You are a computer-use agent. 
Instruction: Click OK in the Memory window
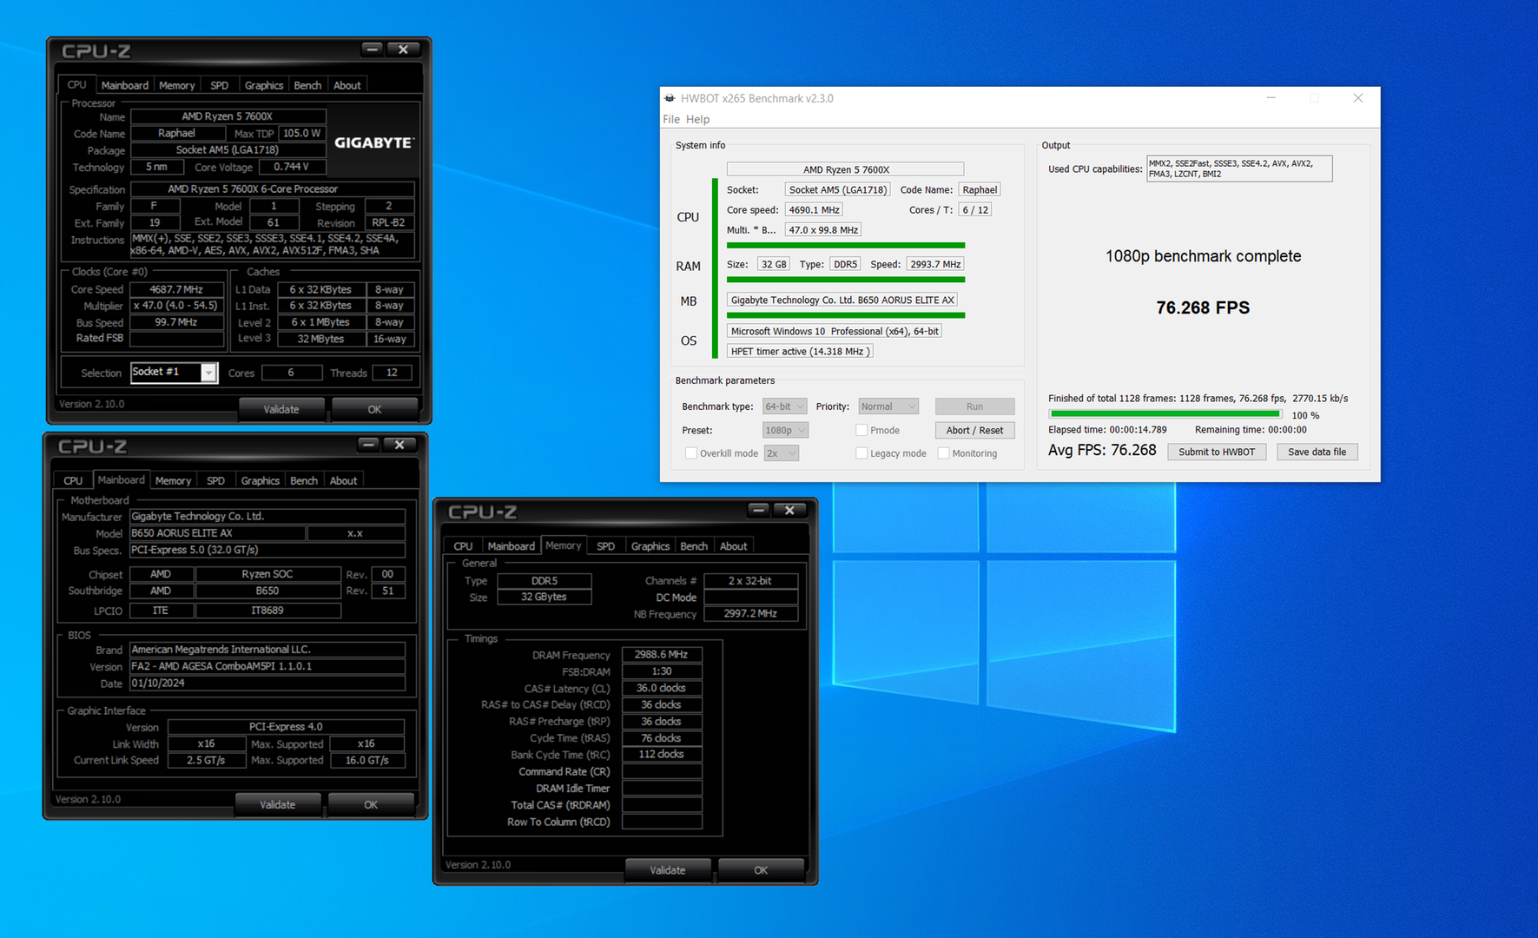tap(761, 869)
